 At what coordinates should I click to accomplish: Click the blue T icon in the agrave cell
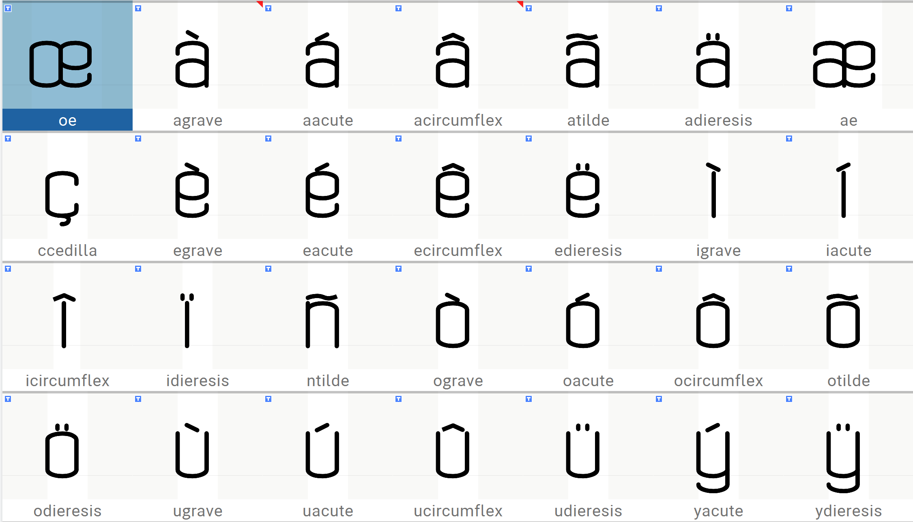[x=138, y=9]
